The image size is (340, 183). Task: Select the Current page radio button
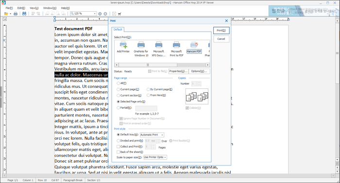[x=118, y=89]
